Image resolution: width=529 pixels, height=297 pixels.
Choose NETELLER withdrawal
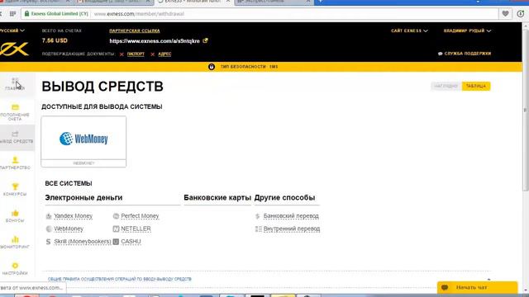click(x=136, y=229)
